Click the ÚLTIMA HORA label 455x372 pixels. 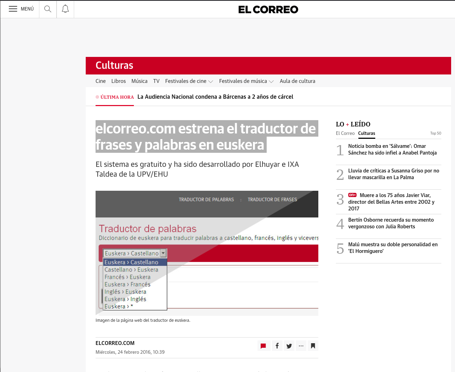117,97
